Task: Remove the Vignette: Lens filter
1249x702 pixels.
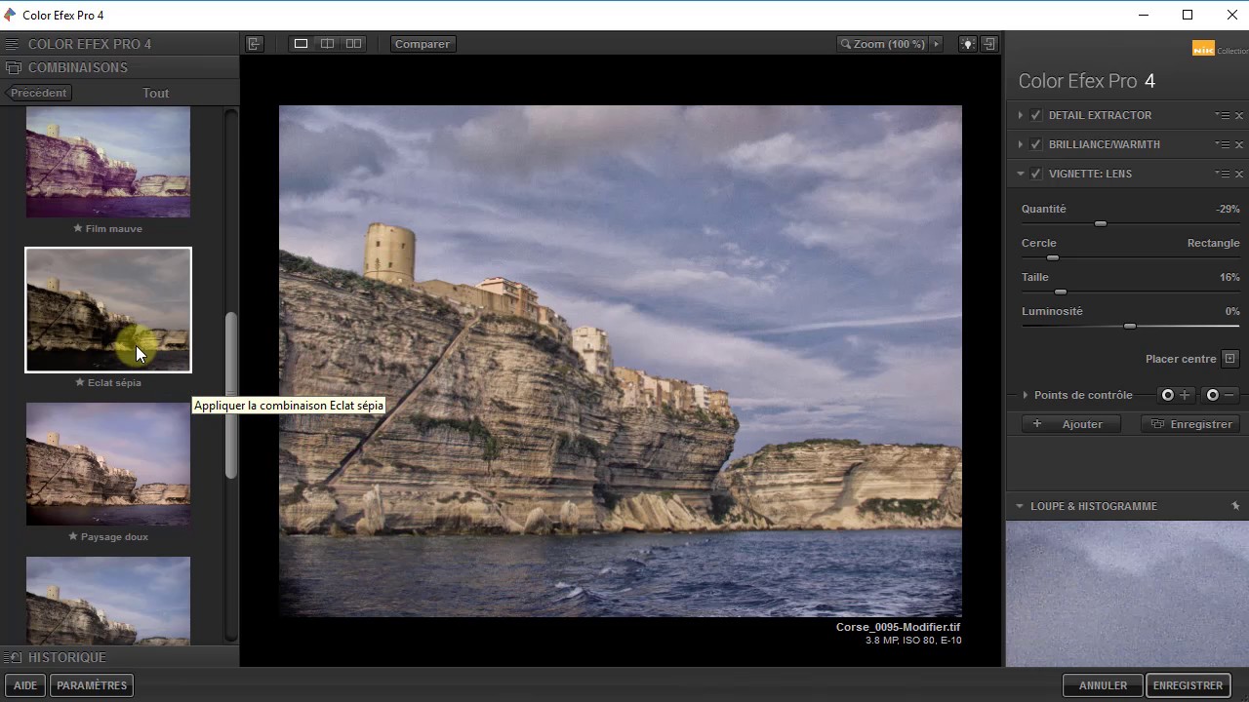Action: pos(1239,174)
